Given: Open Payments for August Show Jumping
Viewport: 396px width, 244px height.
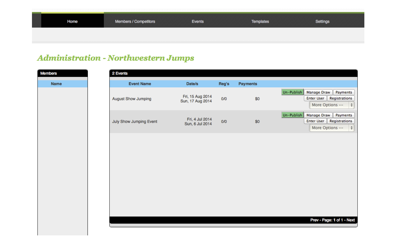Looking at the screenshot, I should tap(344, 92).
